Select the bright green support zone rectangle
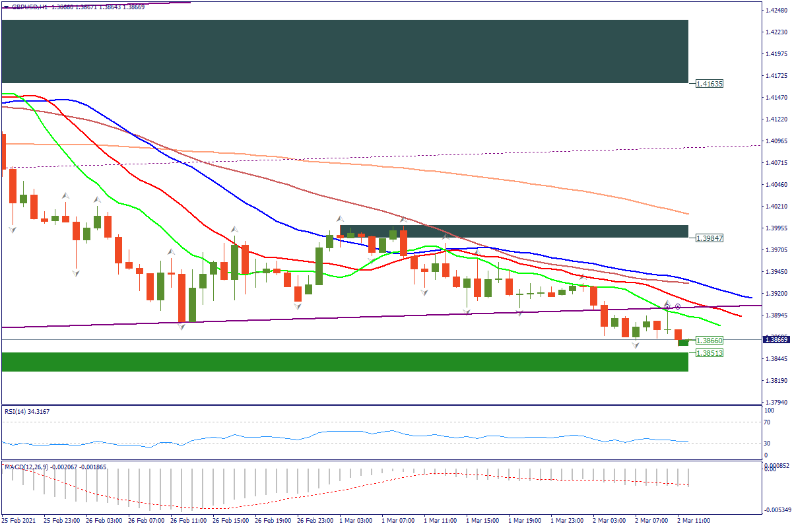The width and height of the screenshot is (792, 528). coord(345,362)
